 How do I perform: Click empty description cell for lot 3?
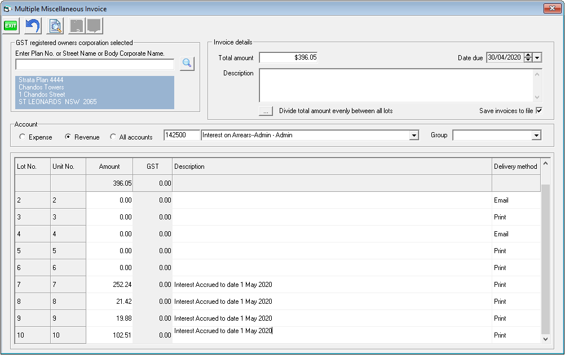point(332,217)
